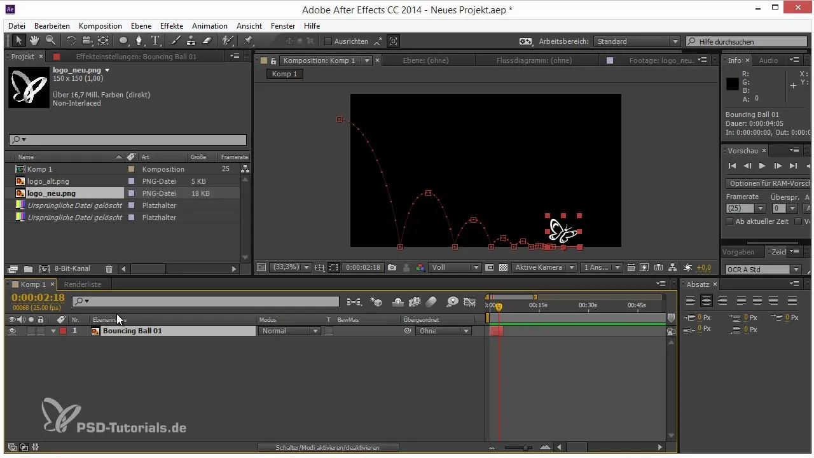Click the red label color swatch of layer
The height and width of the screenshot is (458, 814).
(63, 331)
